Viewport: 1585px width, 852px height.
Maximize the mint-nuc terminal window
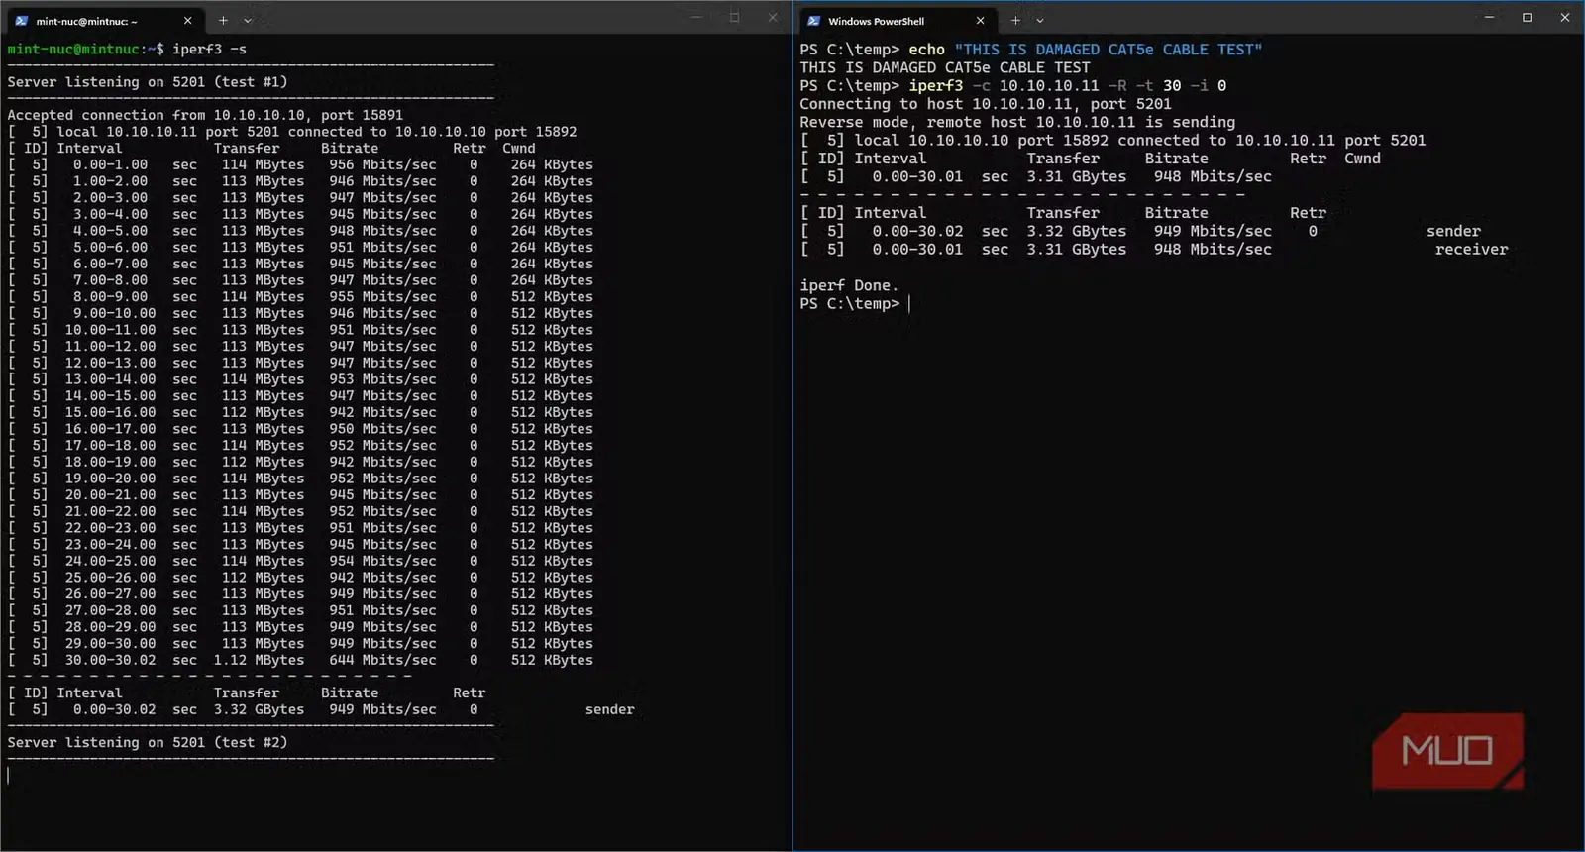pyautogui.click(x=734, y=17)
